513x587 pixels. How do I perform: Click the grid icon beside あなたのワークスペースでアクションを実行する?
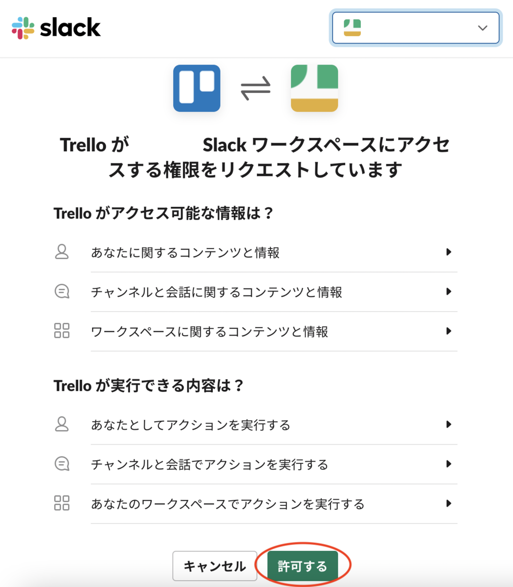pos(62,503)
